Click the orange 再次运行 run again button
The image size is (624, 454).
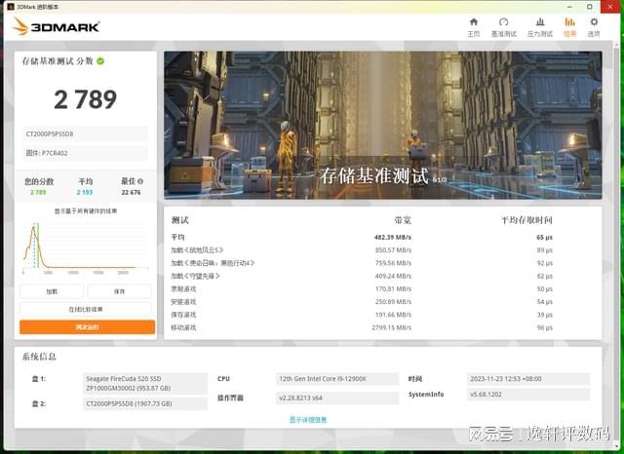click(x=87, y=327)
